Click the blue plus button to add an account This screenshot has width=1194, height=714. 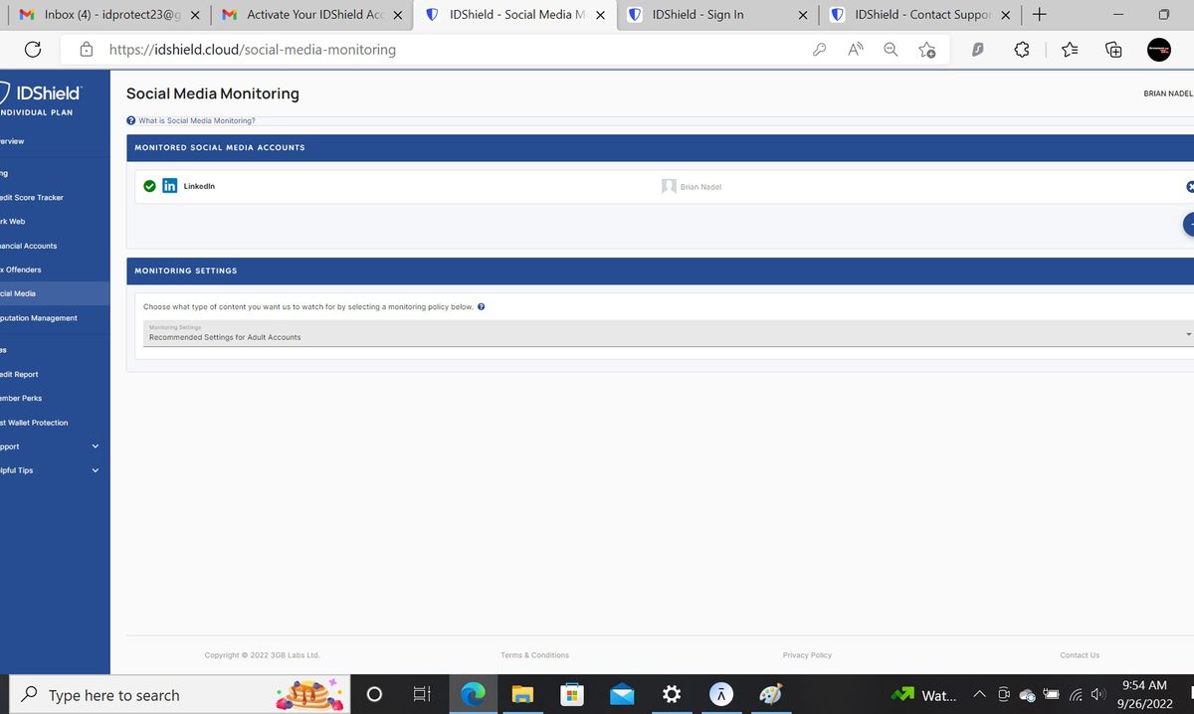tap(1190, 225)
